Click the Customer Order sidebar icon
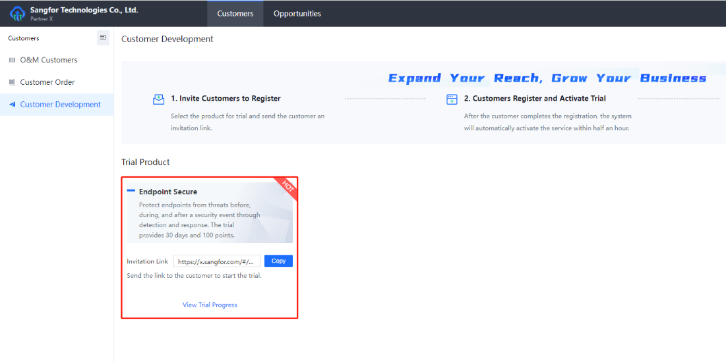 [x=12, y=82]
